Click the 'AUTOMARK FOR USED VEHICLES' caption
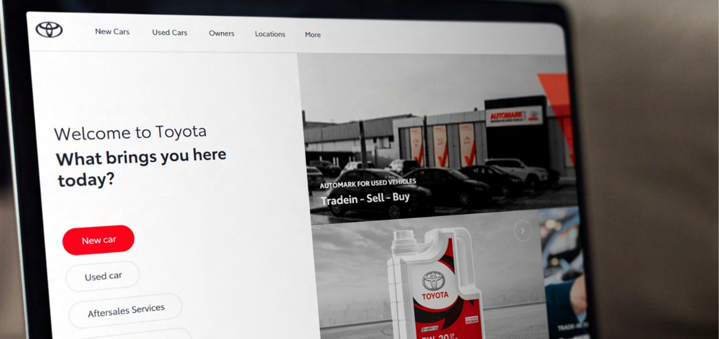 368,183
